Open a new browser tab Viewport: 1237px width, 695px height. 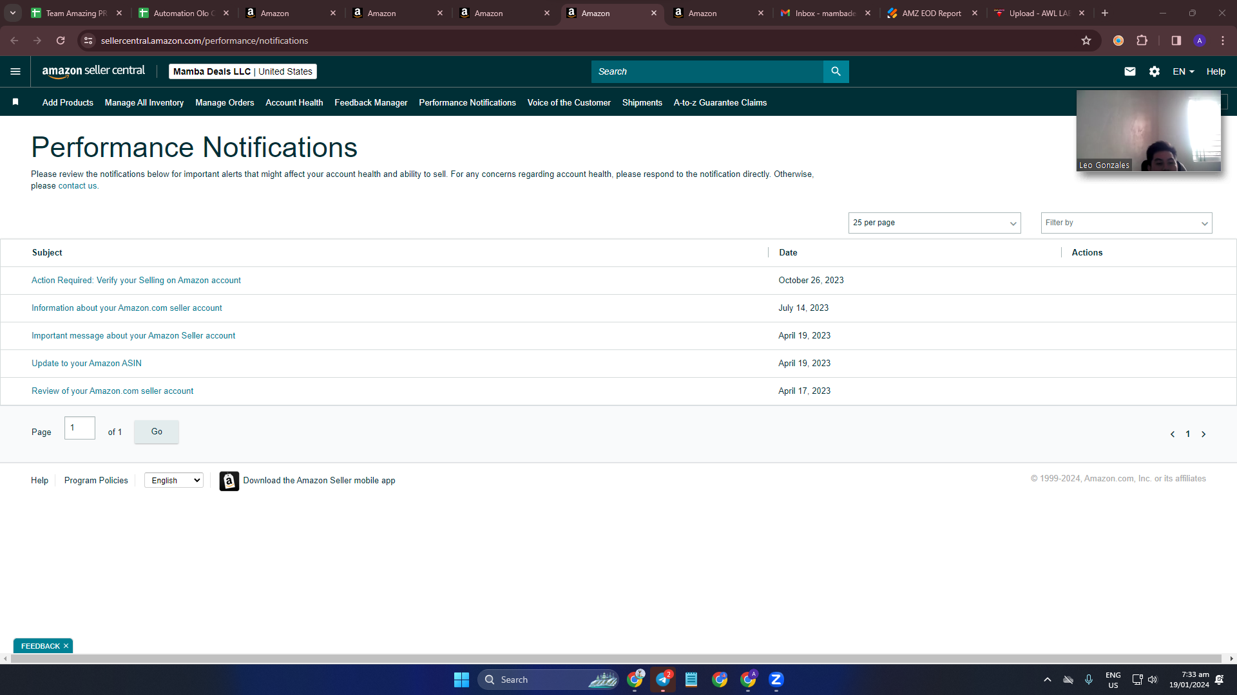coord(1105,13)
